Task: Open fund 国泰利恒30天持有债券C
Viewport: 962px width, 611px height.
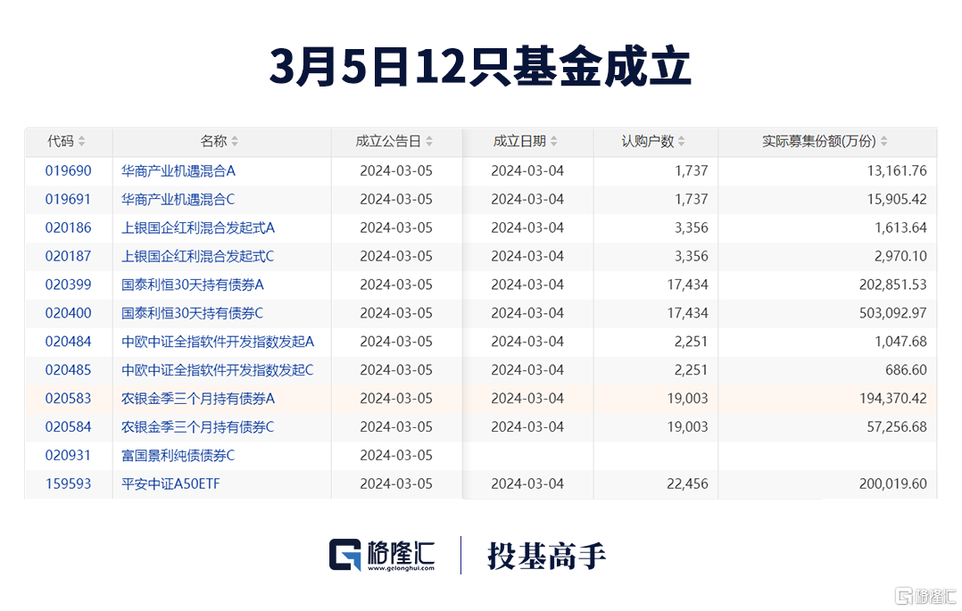Action: click(x=192, y=313)
